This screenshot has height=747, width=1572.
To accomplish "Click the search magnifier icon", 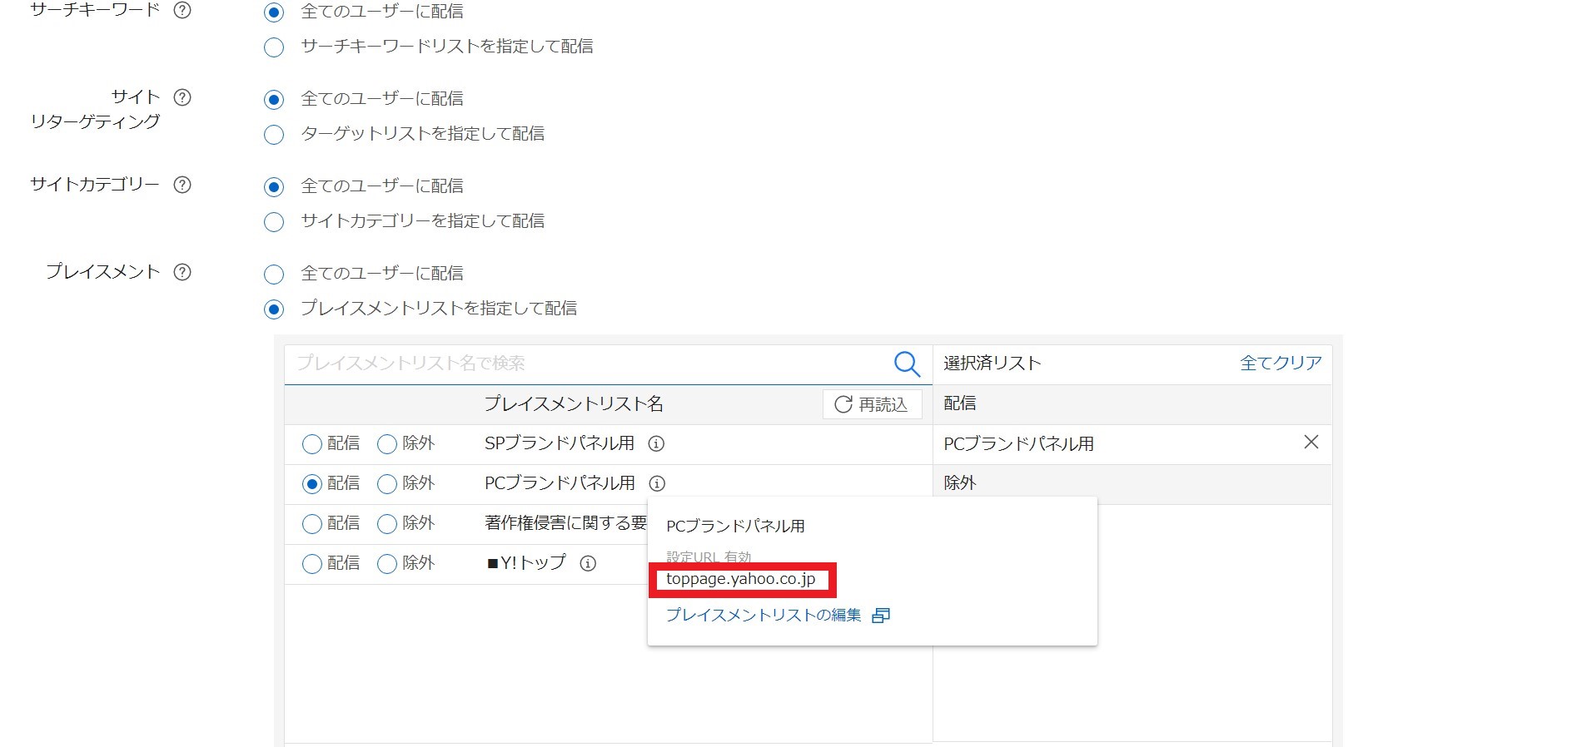I will (907, 364).
